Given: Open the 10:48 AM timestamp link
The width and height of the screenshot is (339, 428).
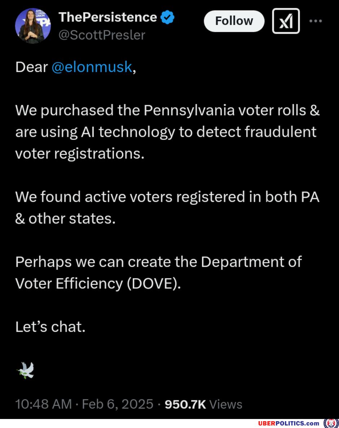Looking at the screenshot, I should pyautogui.click(x=44, y=404).
